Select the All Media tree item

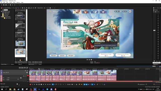point(6,10)
